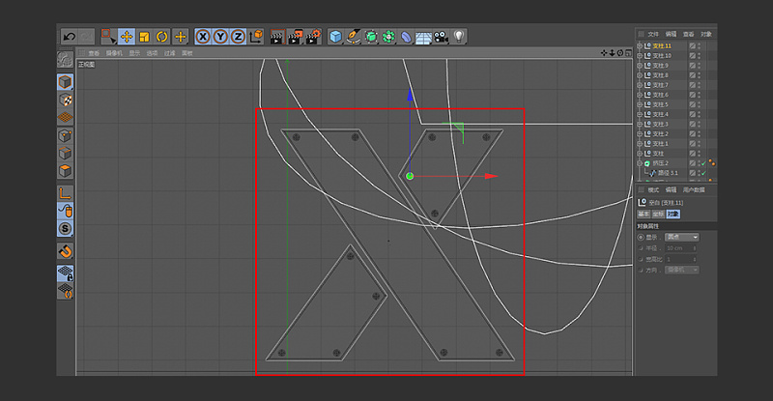Open the Spline pen tool

(x=353, y=37)
